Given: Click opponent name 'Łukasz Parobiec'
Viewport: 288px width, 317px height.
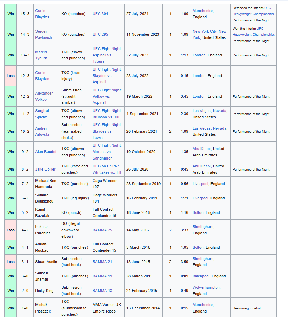Looking at the screenshot, I should coord(43,230).
